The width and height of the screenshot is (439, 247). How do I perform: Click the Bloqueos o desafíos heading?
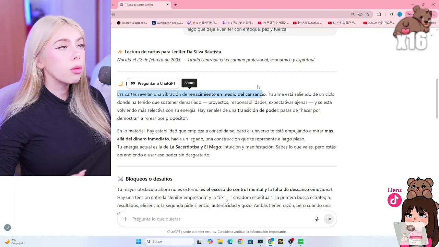pos(149,179)
